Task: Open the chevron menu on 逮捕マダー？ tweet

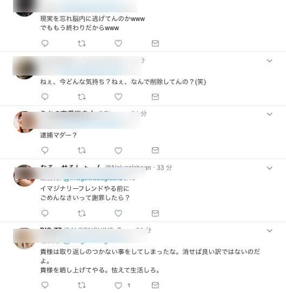Action: point(270,114)
